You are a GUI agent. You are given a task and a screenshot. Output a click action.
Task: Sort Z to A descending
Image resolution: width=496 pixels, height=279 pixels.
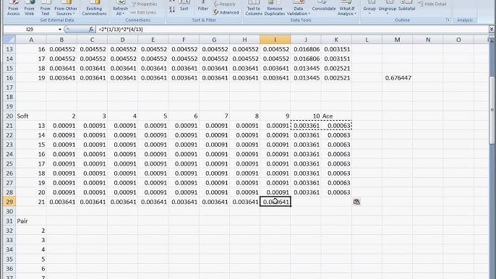tap(172, 10)
